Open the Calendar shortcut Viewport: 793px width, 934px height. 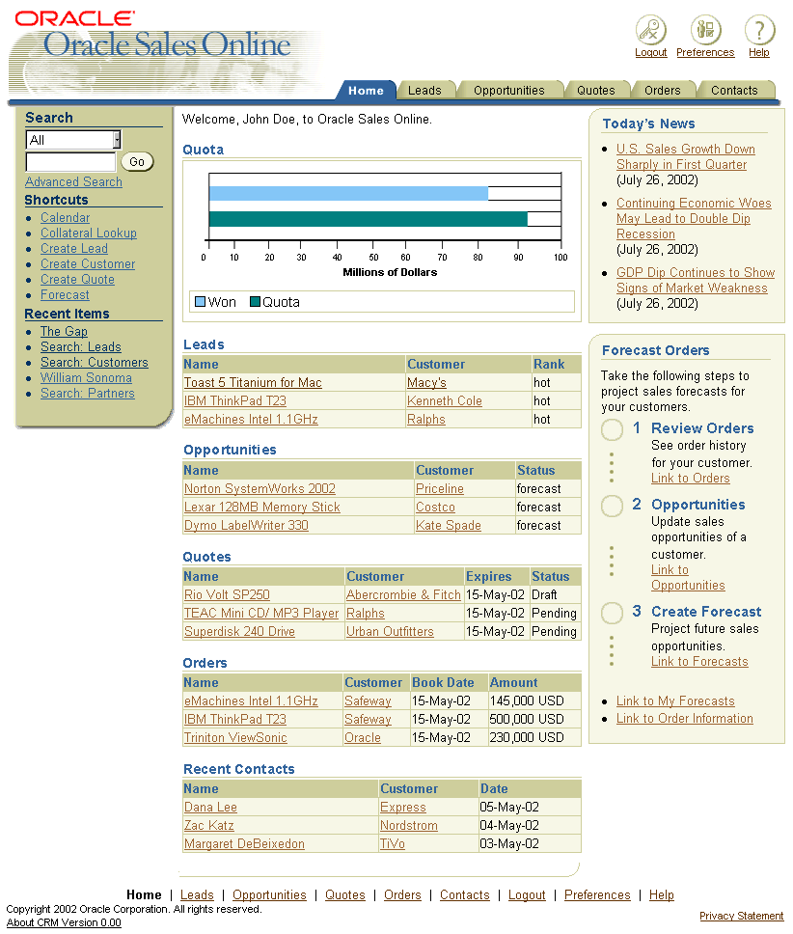tap(65, 217)
